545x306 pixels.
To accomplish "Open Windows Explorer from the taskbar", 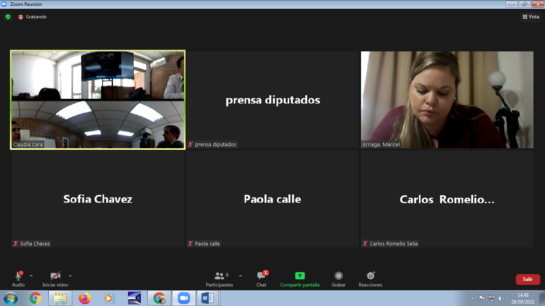I will coord(60,298).
